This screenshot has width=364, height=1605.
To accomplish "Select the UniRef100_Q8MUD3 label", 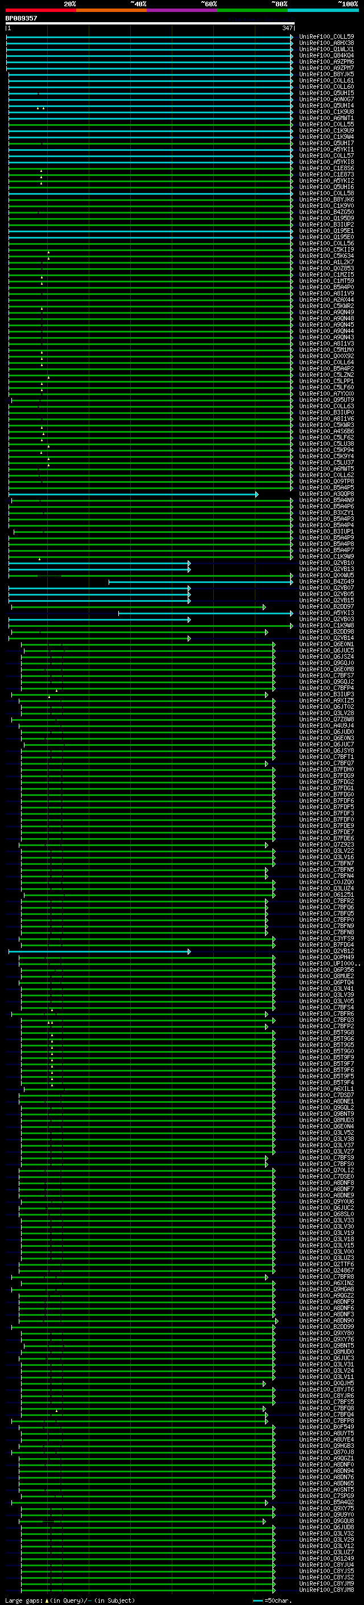I will (x=326, y=1120).
